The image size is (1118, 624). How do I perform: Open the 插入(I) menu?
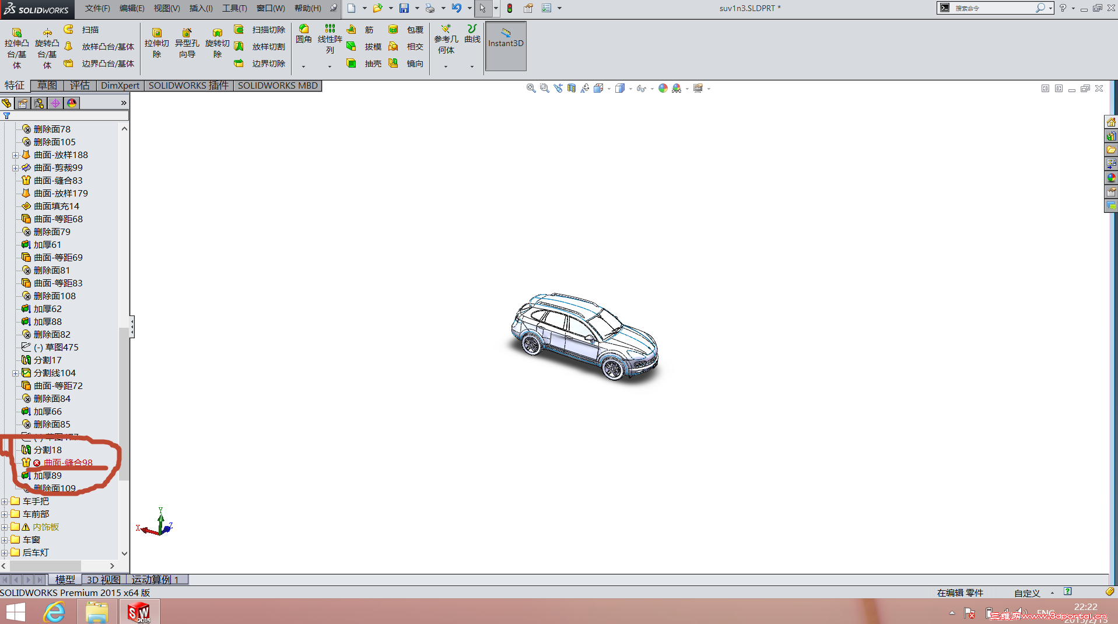coord(201,8)
